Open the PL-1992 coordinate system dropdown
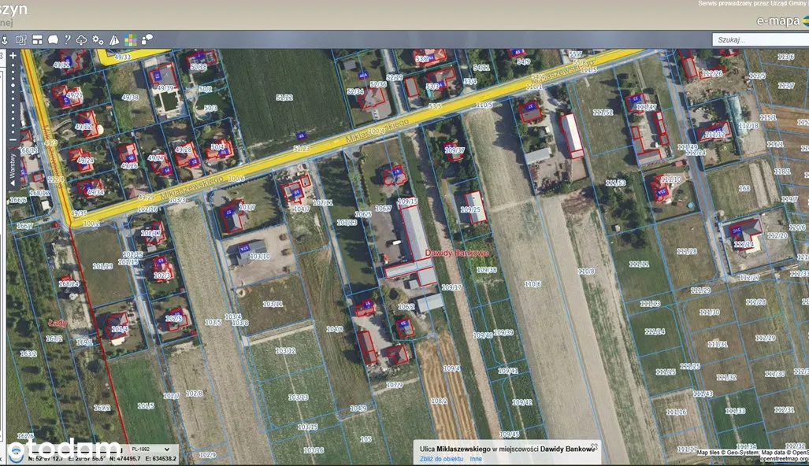809x466 pixels. 150,449
